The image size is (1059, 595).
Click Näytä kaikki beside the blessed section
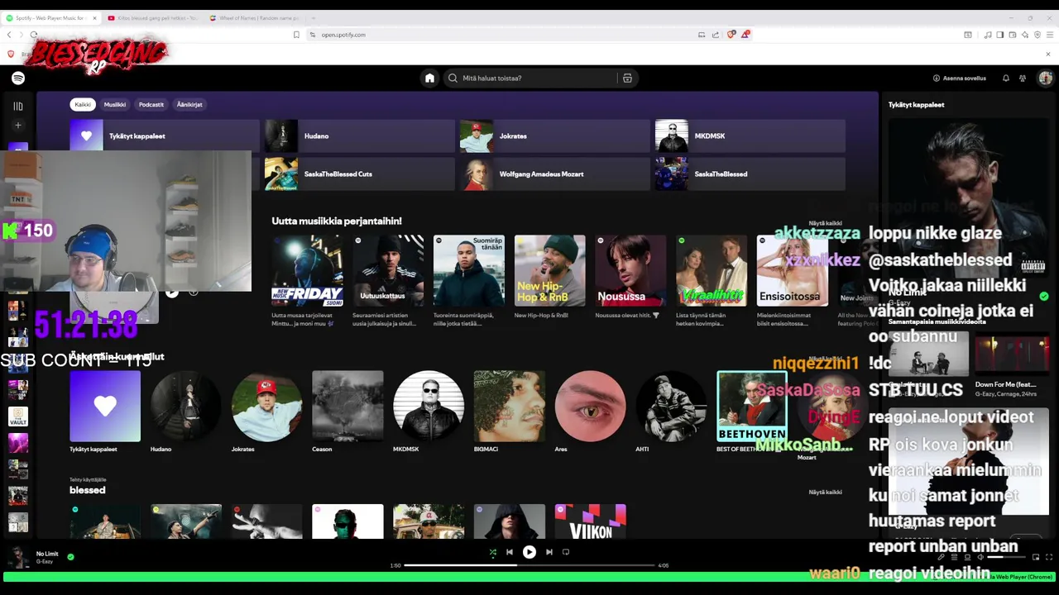point(825,492)
